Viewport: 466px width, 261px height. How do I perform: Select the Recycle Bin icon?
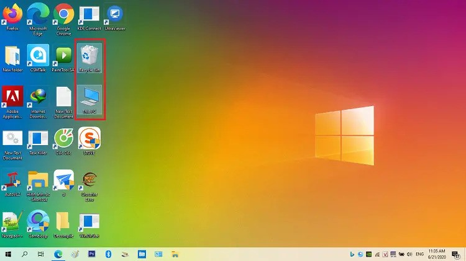pos(89,56)
